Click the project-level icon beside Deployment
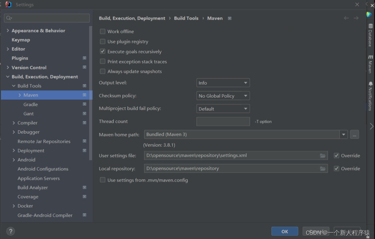This screenshot has width=375, height=239. [85, 150]
